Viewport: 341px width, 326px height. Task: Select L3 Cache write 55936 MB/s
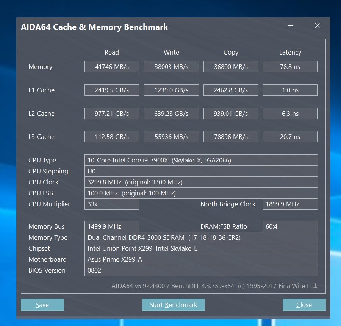click(x=171, y=136)
